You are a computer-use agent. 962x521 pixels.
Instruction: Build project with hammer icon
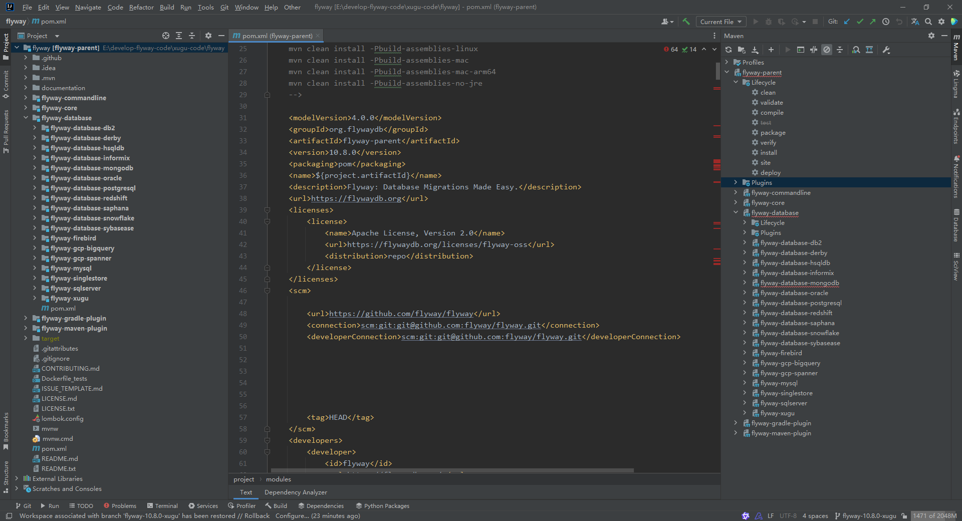click(686, 22)
